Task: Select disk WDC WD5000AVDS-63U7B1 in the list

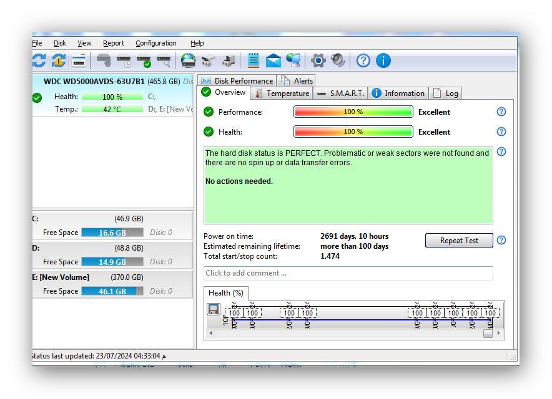Action: (x=112, y=95)
